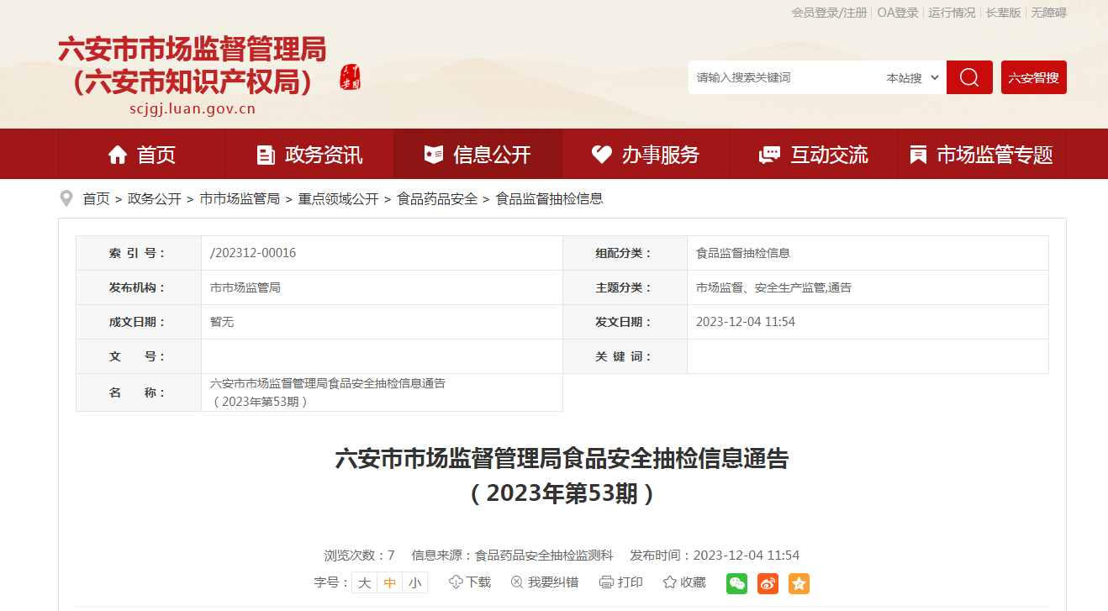Open the 本站搜 search scope dropdown
Viewport: 1108px width, 611px height.
[x=912, y=77]
